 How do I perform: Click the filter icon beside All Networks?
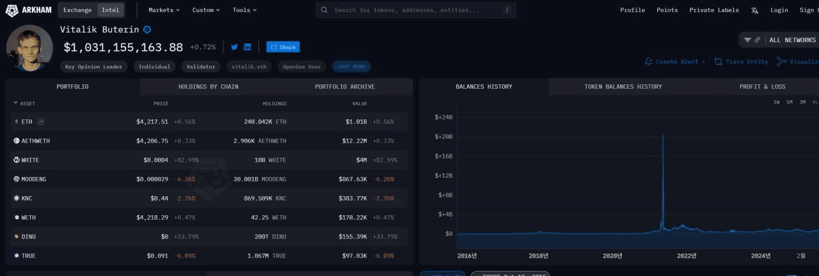pyautogui.click(x=747, y=40)
